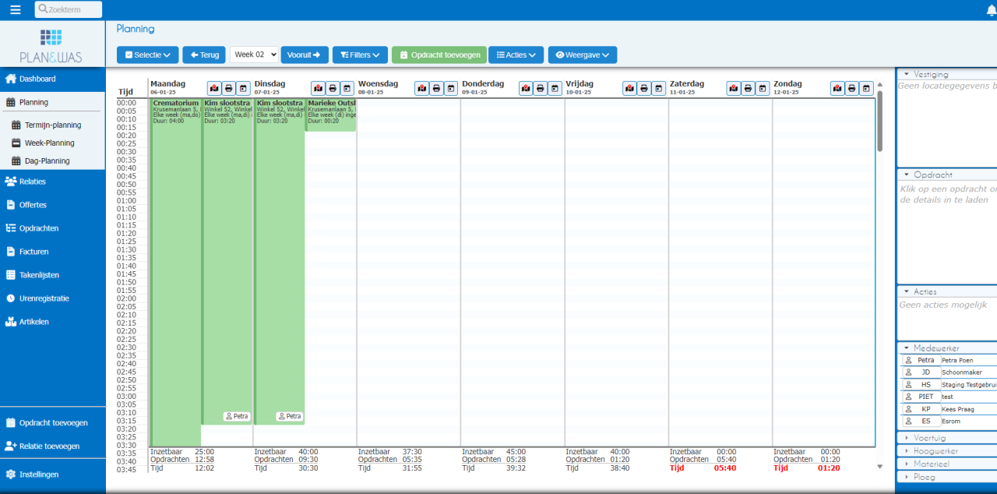This screenshot has width=997, height=494.
Task: Click the Plan&Was logo
Action: pyautogui.click(x=51, y=46)
